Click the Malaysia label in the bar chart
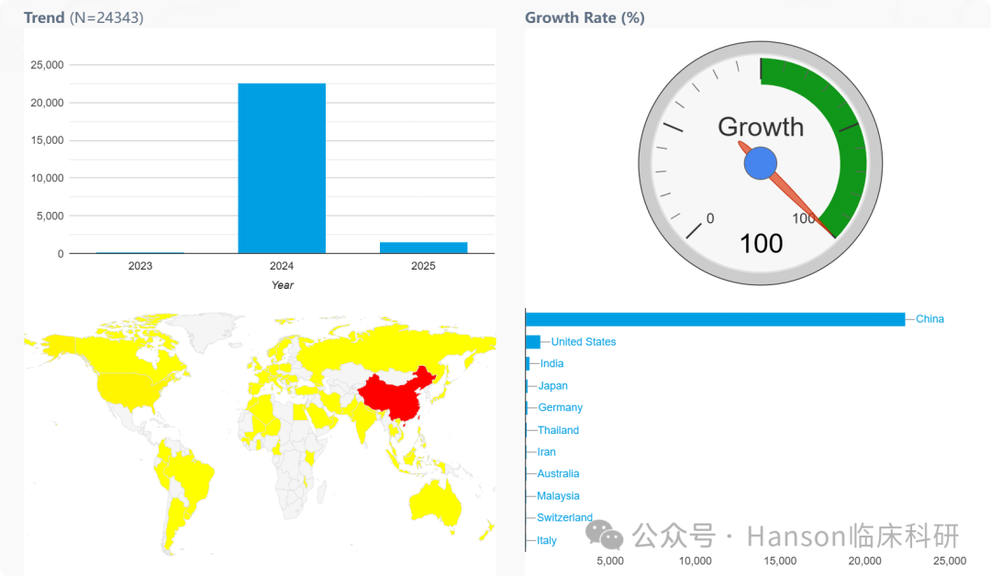 pos(558,496)
